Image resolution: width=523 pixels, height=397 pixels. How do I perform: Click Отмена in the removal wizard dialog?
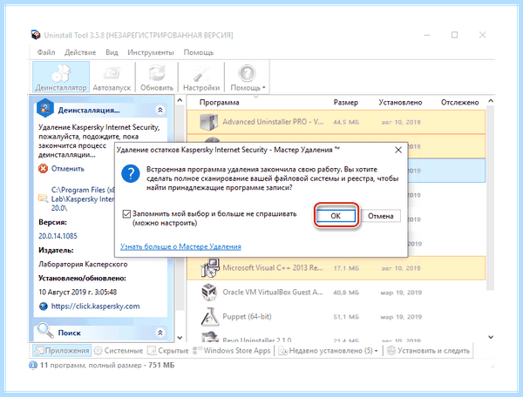click(x=381, y=216)
